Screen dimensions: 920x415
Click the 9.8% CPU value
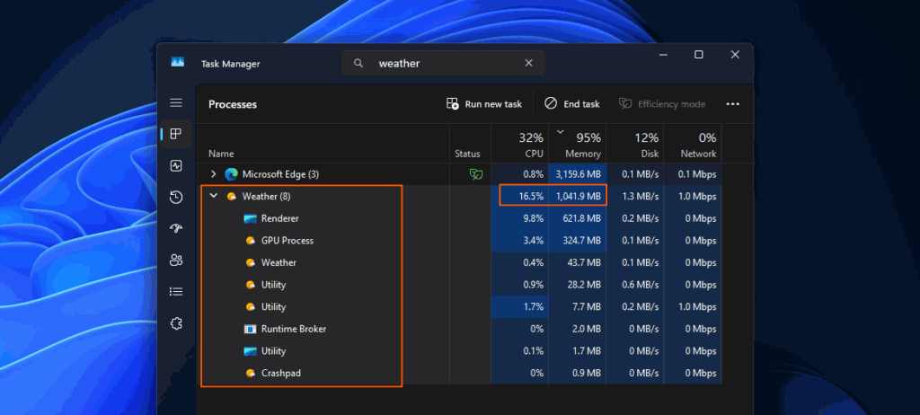point(534,218)
